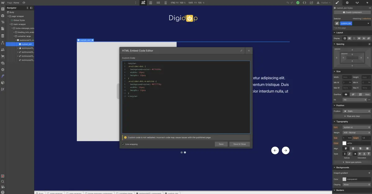Switch to the Style brush tab
Viewport: 372px width, 194px height.
[x=338, y=2]
